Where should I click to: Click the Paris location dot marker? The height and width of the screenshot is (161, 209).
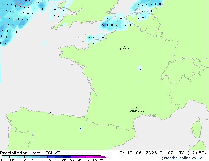(x=125, y=46)
